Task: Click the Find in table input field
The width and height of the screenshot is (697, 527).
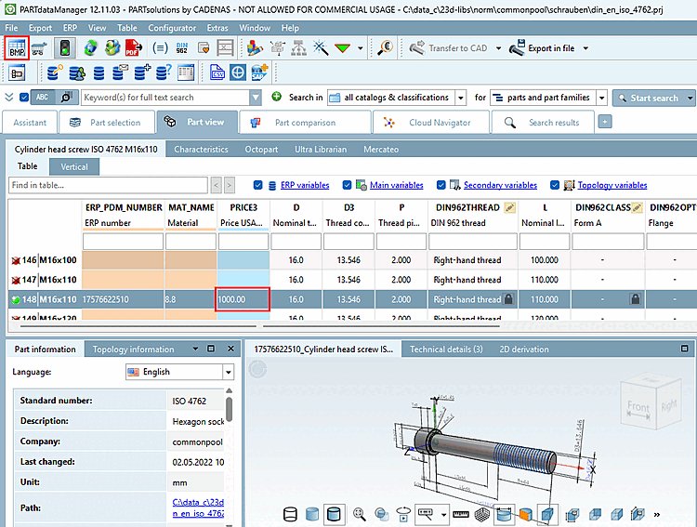Action: [108, 185]
